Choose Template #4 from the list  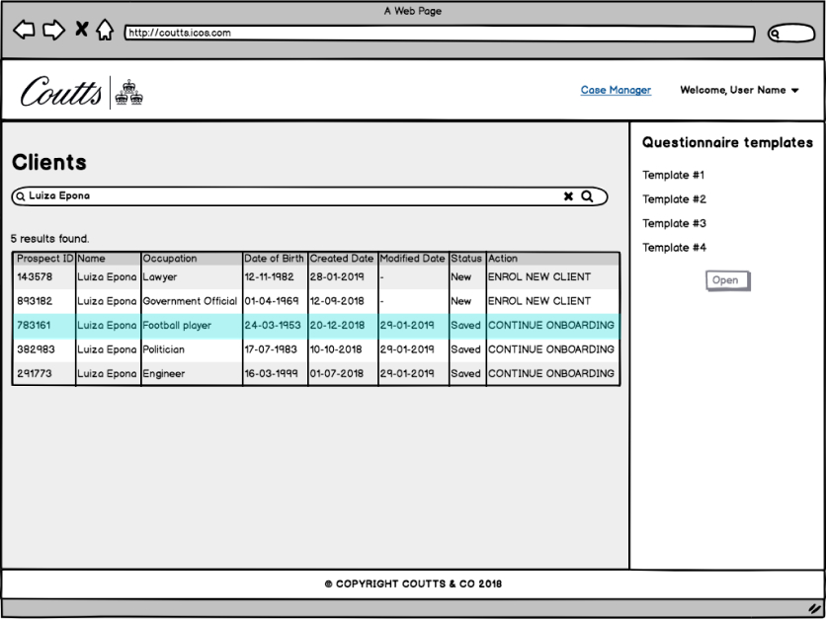click(x=673, y=248)
